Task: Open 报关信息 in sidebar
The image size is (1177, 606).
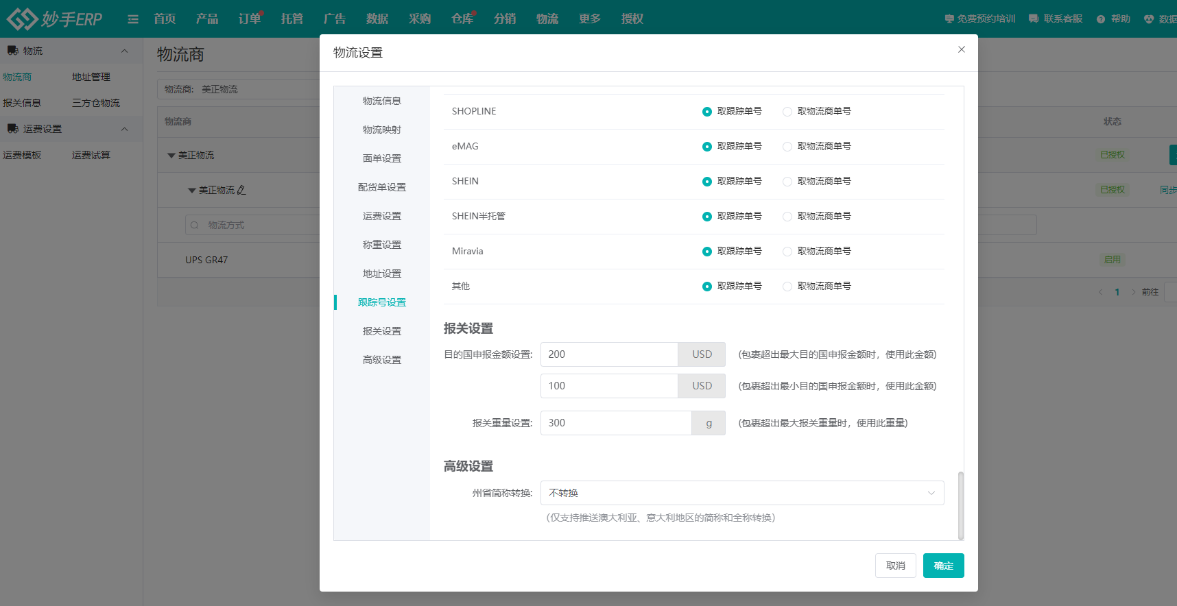Action: click(x=22, y=103)
